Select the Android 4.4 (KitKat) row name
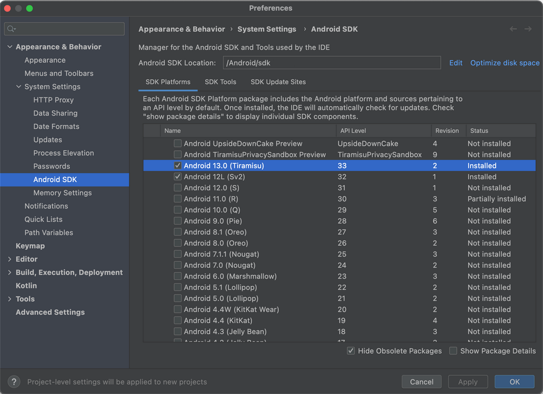Screen dimensions: 543x394 coord(218,320)
